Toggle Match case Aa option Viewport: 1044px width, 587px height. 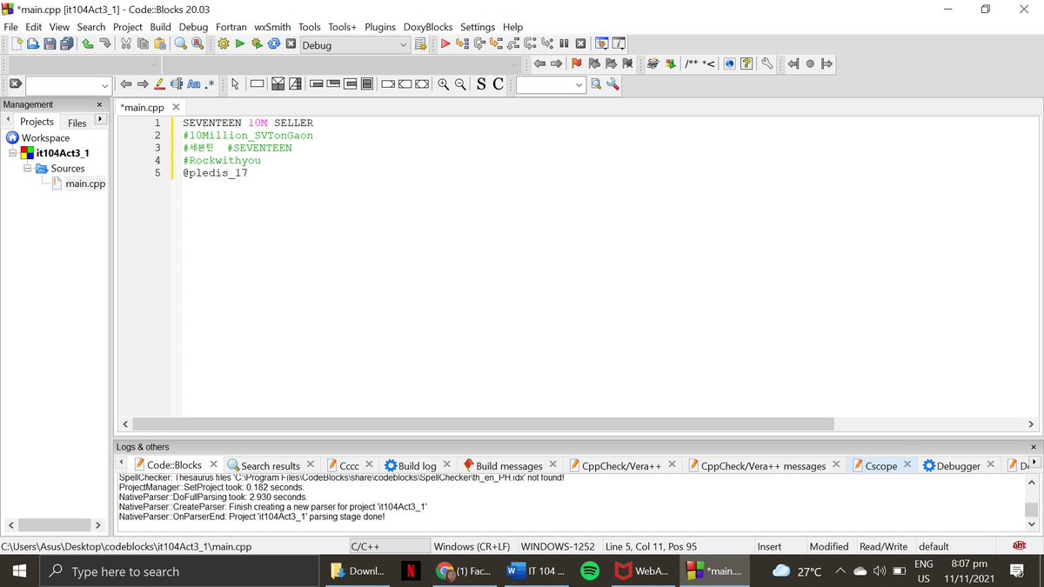tap(193, 84)
